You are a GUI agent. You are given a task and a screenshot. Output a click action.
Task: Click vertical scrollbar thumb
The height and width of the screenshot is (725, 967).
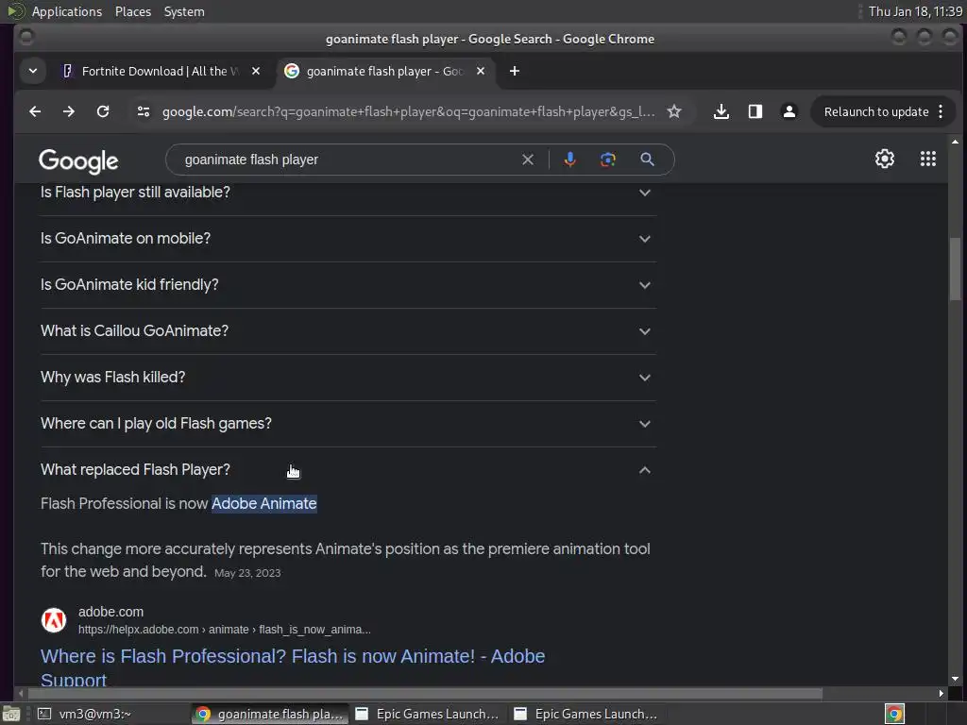[955, 269]
